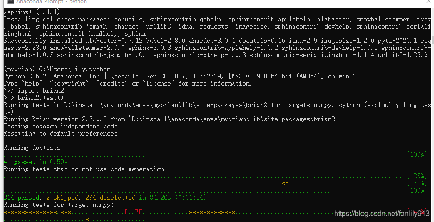Click the '>>> brian2.test()' line
This screenshot has height=222, width=434.
33,98
